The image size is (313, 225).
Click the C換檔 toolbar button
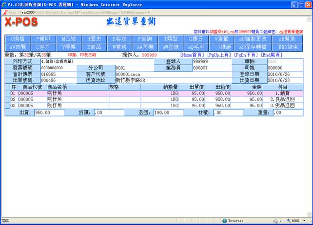pyautogui.click(x=18, y=38)
